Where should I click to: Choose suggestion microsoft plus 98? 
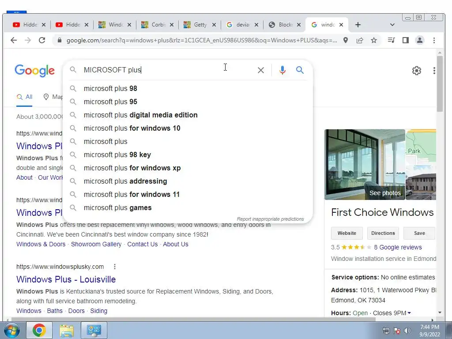pyautogui.click(x=188, y=88)
